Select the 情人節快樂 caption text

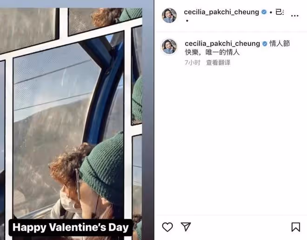[237, 48]
